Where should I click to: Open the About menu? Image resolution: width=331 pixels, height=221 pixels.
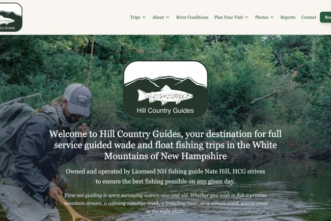(x=158, y=17)
